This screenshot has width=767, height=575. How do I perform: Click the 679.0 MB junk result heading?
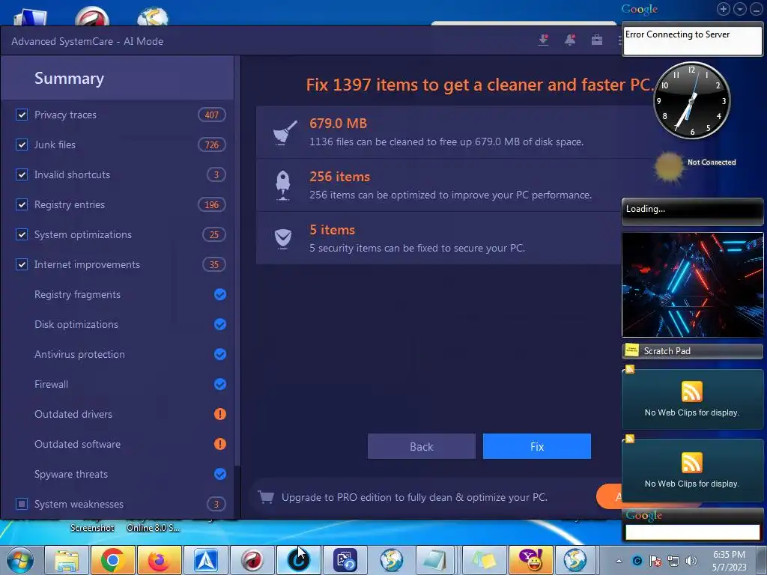(x=338, y=124)
